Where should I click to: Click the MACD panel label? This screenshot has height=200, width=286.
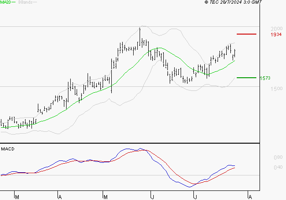[x=8, y=149]
